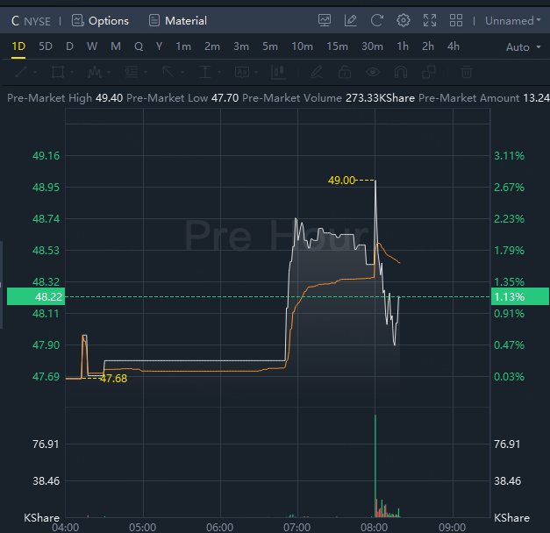Viewport: 550px width, 533px height.
Task: Open the Options button
Action: 100,20
